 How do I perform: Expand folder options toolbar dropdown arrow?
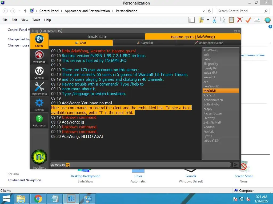pyautogui.click(x=208, y=20)
